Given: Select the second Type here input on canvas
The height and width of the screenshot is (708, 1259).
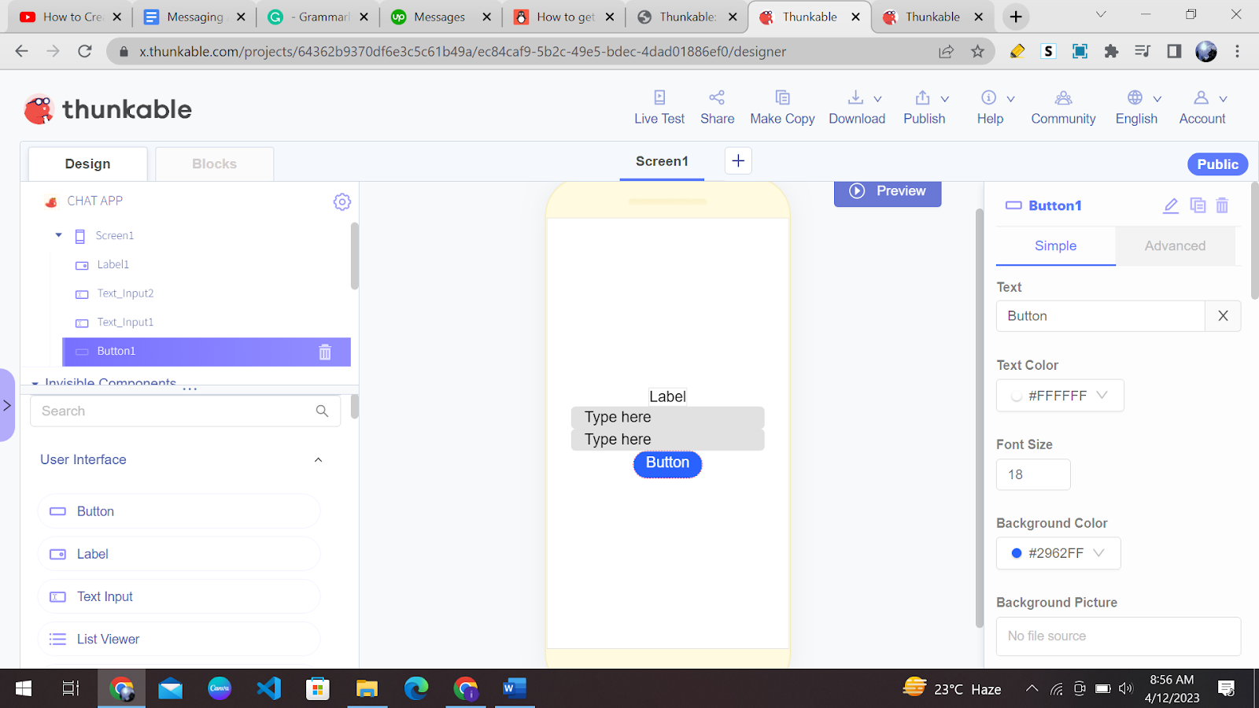Looking at the screenshot, I should coord(667,440).
